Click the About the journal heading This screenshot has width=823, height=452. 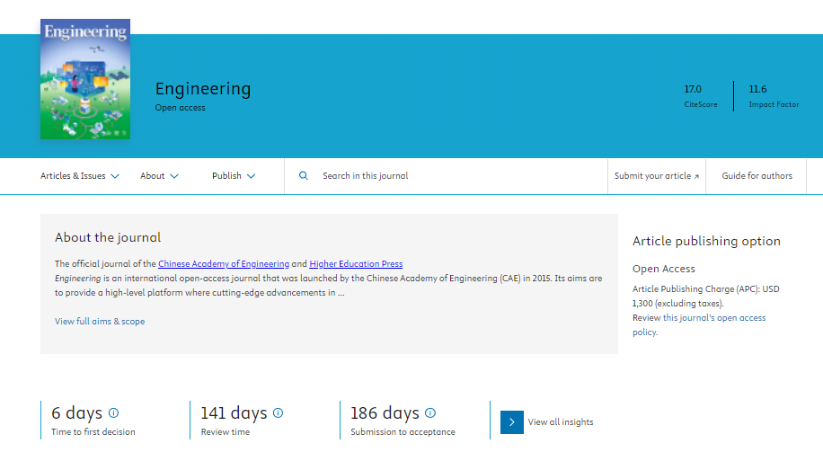tap(108, 238)
